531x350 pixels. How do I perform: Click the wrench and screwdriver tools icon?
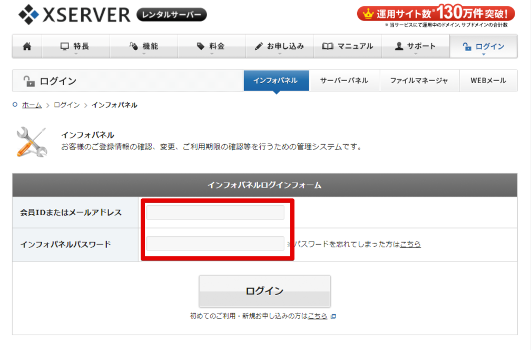click(x=32, y=142)
